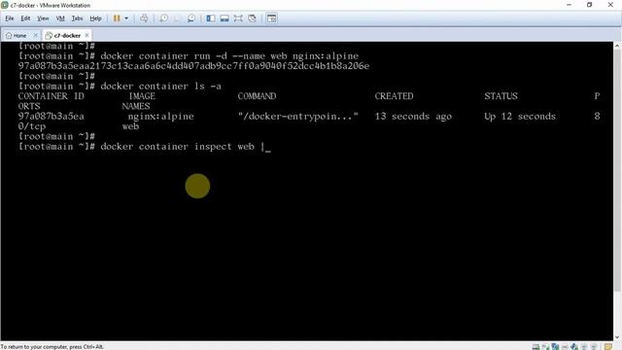Click the CREATED column header

(394, 96)
